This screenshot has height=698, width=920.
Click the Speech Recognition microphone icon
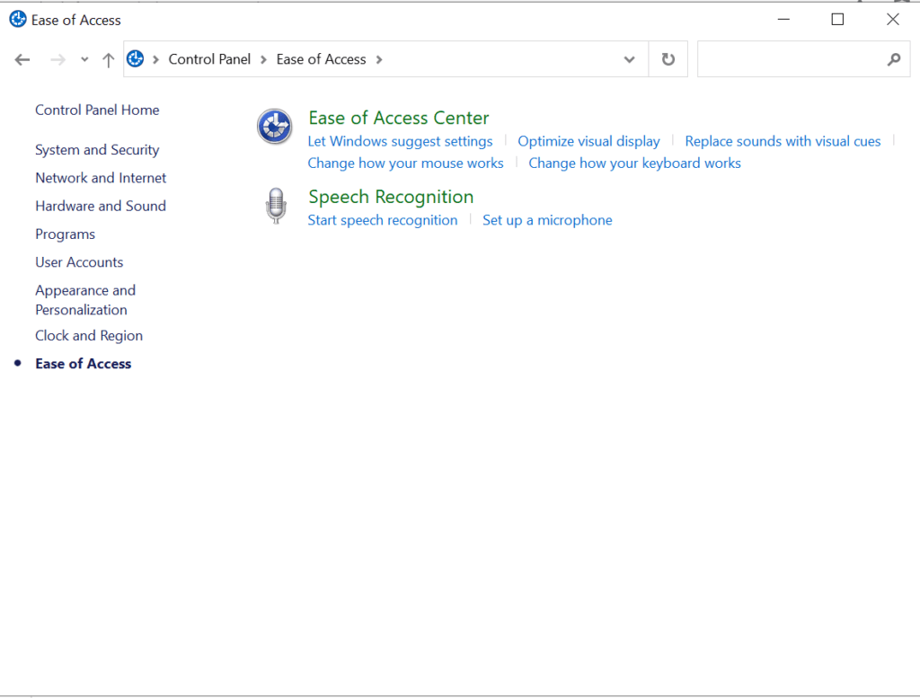click(x=276, y=206)
